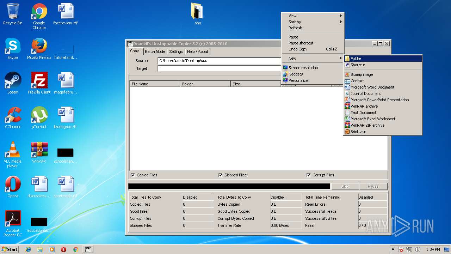The width and height of the screenshot is (451, 254).
Task: Click the Skip button
Action: point(345,186)
